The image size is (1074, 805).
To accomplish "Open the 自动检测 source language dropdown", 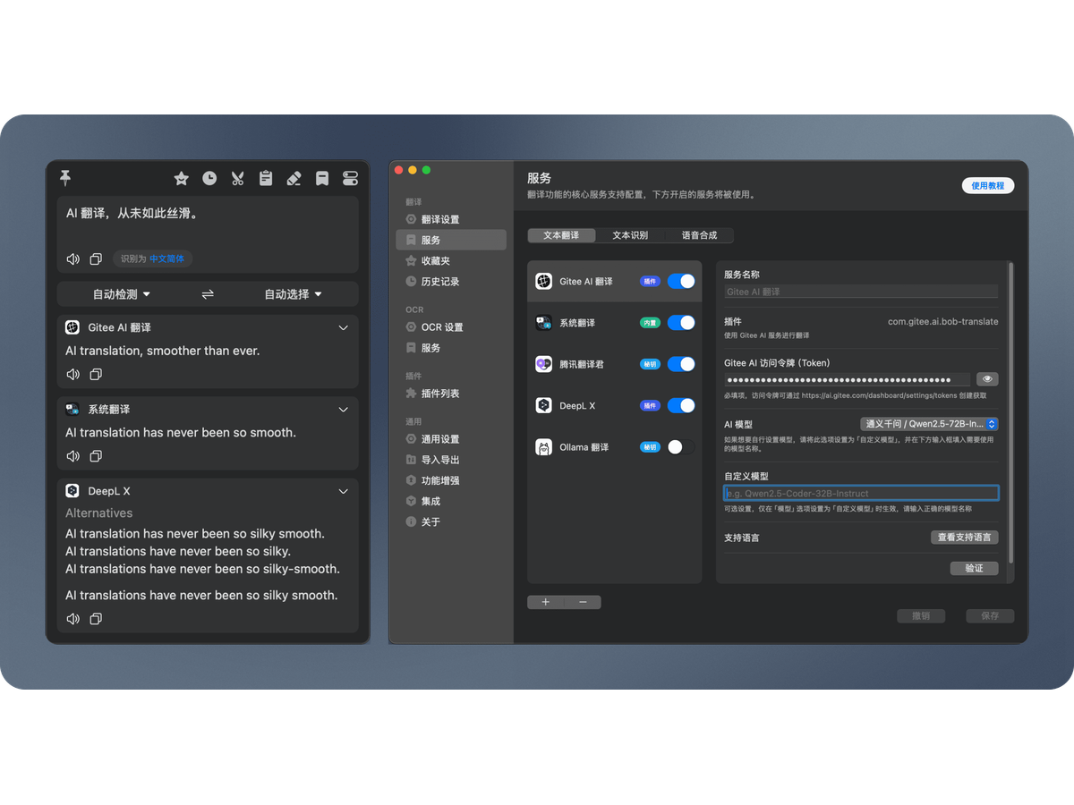I will [122, 294].
